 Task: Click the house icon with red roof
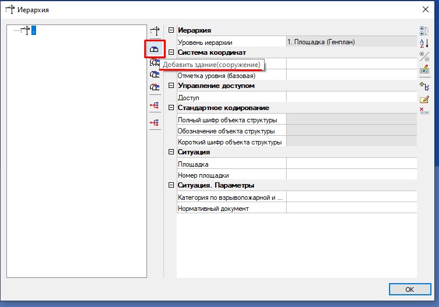click(x=155, y=86)
